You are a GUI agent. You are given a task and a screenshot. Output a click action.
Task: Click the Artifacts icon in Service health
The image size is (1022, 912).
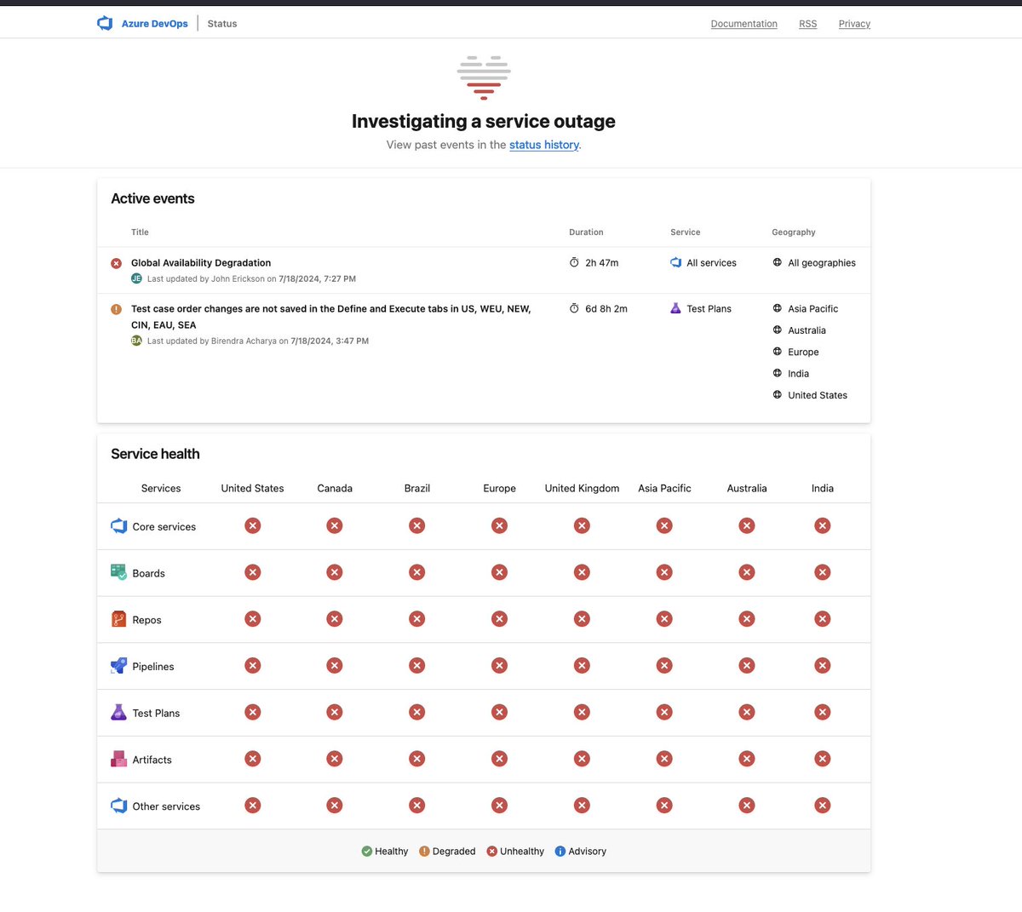coord(119,759)
